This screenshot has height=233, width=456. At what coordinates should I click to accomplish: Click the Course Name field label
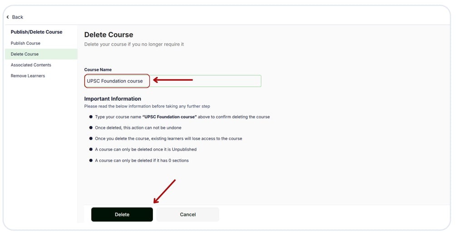[x=98, y=70]
